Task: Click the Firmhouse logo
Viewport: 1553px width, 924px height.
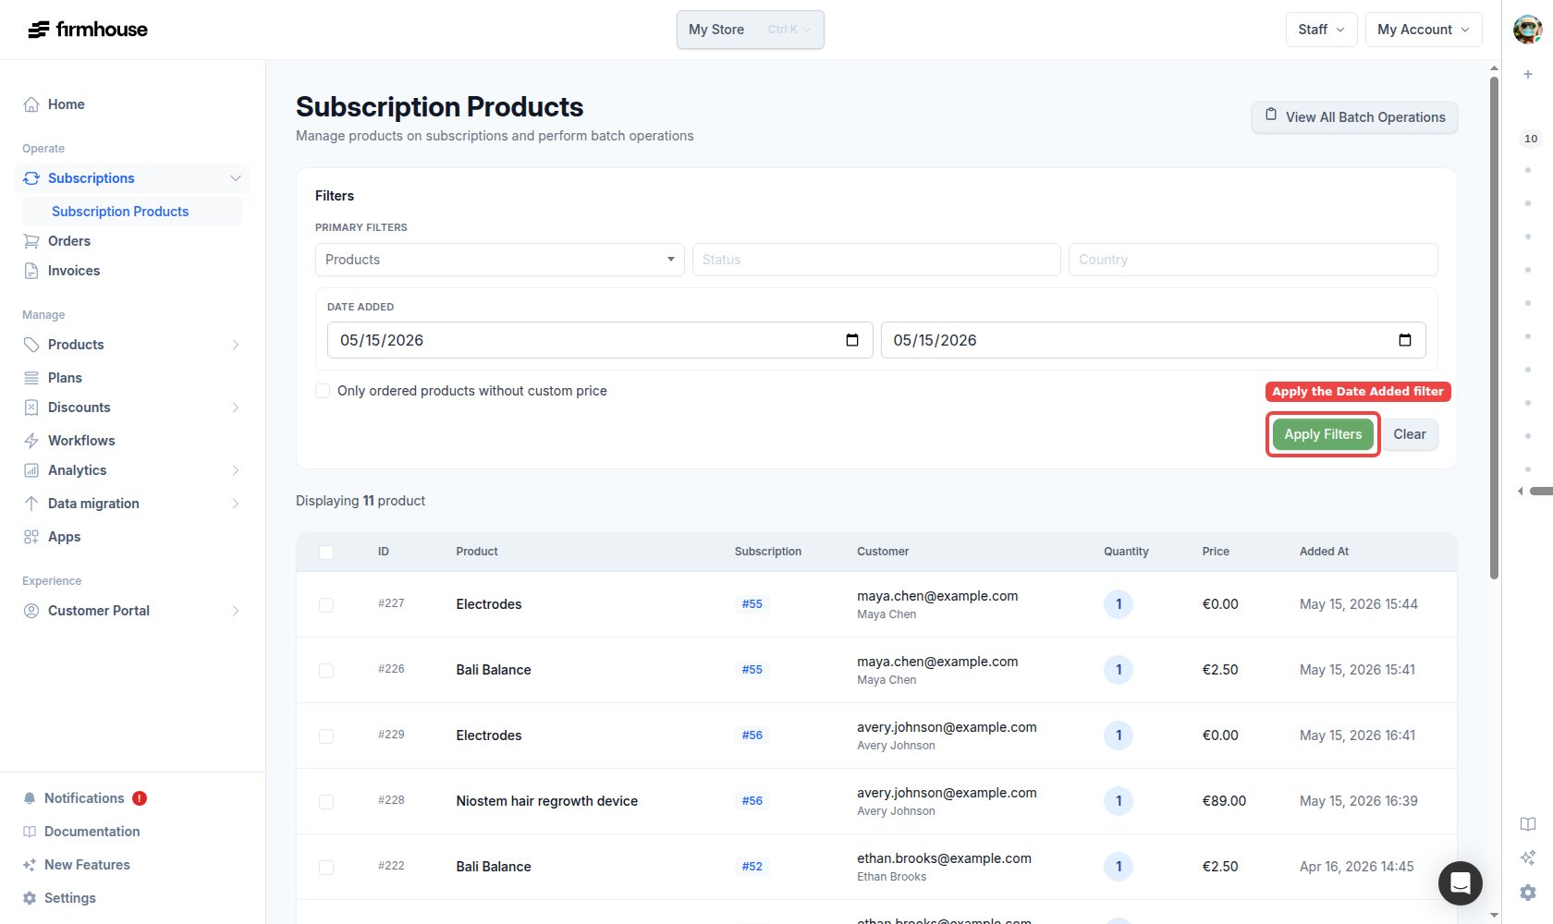Action: (88, 30)
